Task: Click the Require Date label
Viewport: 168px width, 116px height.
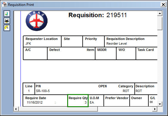Action: pyautogui.click(x=36, y=98)
